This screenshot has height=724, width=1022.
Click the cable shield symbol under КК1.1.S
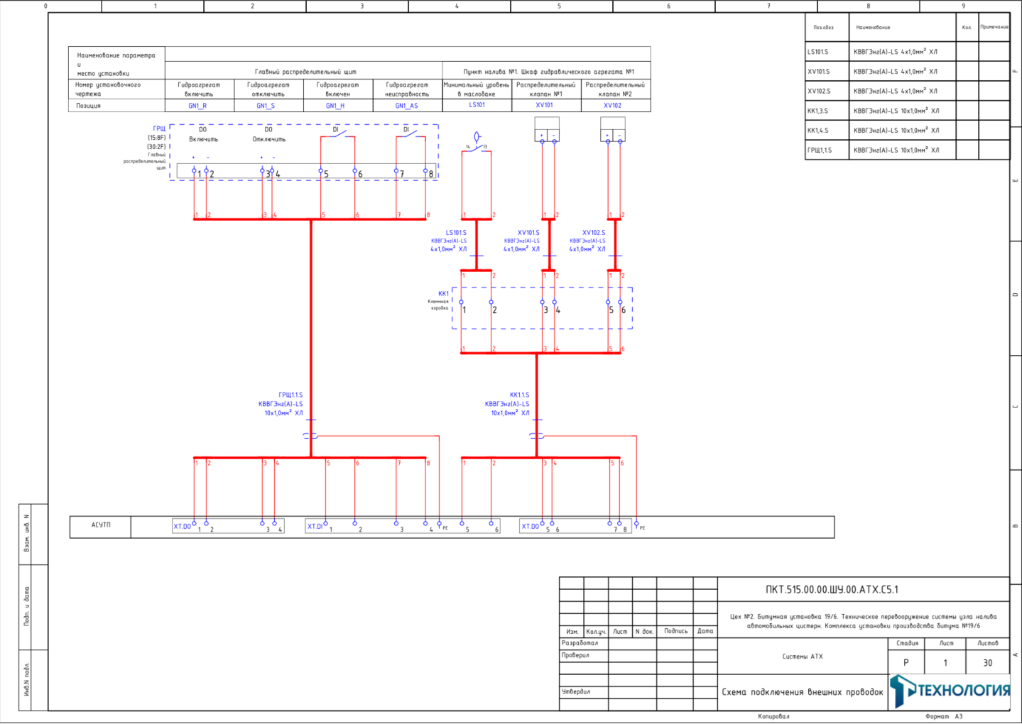pyautogui.click(x=537, y=435)
